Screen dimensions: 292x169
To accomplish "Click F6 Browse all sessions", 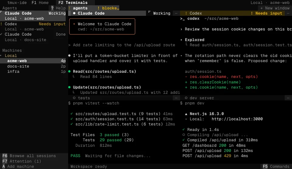I will (29, 156).
